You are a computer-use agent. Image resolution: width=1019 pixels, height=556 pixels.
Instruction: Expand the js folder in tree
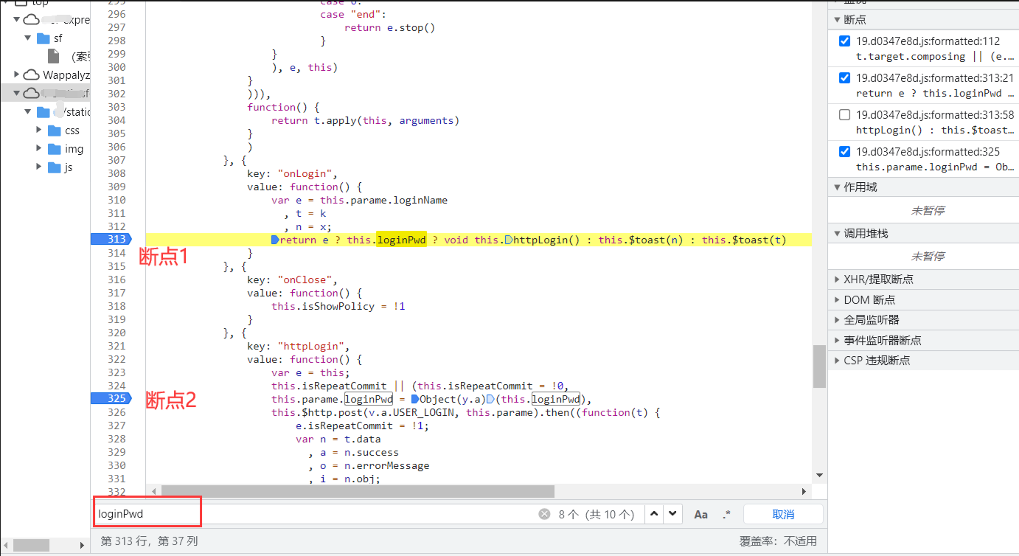pyautogui.click(x=39, y=167)
